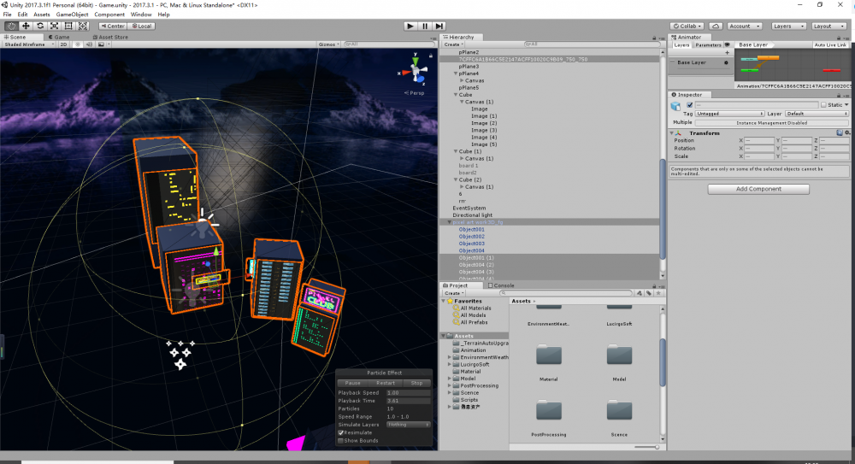This screenshot has width=855, height=464.
Task: Select the Hand tool in the toolbar
Action: point(11,26)
